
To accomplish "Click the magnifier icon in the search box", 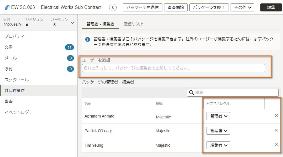I will tap(191, 92).
